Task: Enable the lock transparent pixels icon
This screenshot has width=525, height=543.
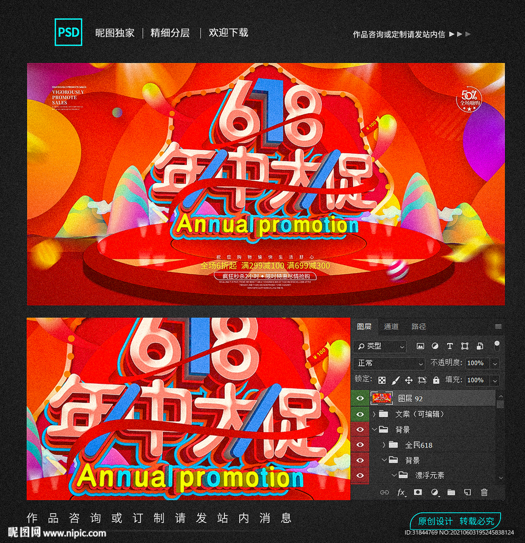Action: 381,380
